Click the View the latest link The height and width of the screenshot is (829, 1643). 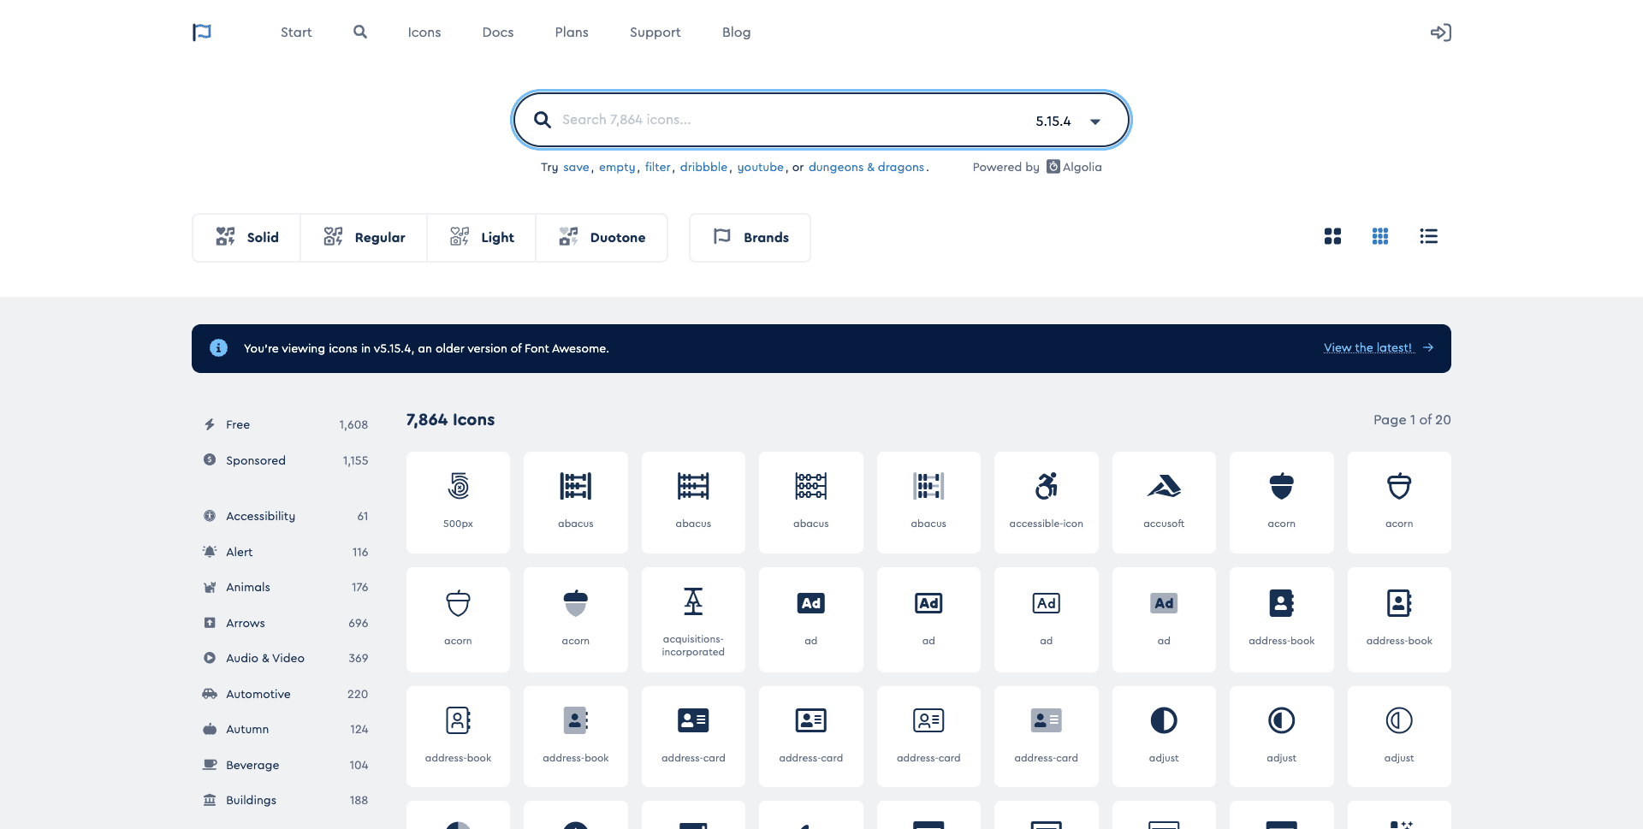pyautogui.click(x=1379, y=347)
